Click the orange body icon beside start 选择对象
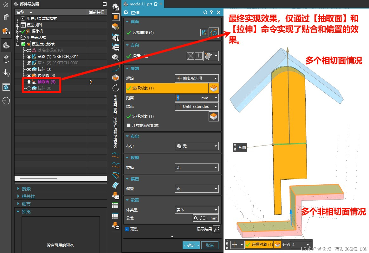369x253 pixels. [213, 88]
